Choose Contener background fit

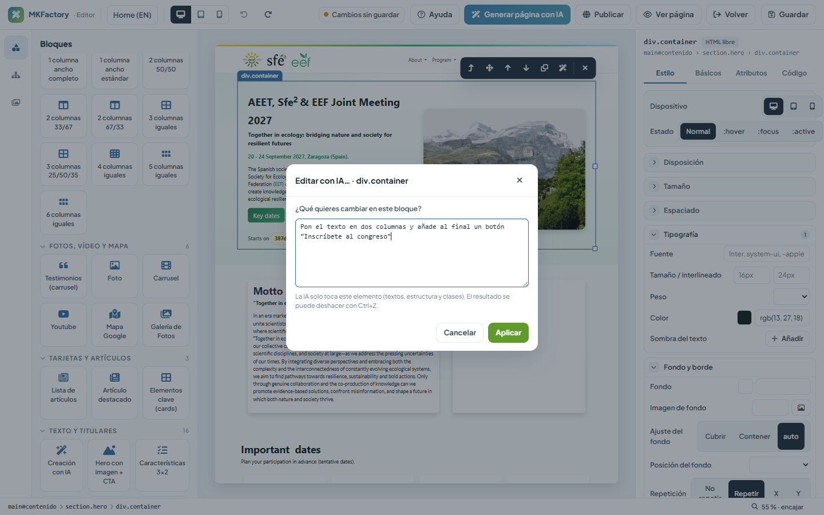(755, 437)
